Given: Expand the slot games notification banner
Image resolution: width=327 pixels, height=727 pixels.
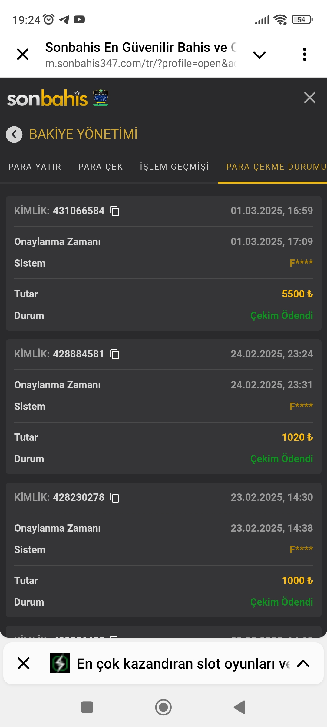Looking at the screenshot, I should click(x=303, y=663).
